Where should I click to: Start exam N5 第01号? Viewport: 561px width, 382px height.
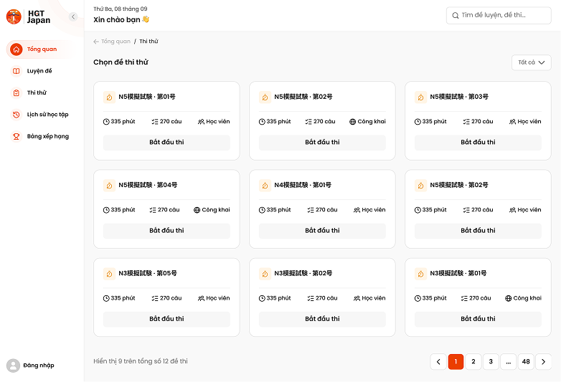click(x=166, y=143)
